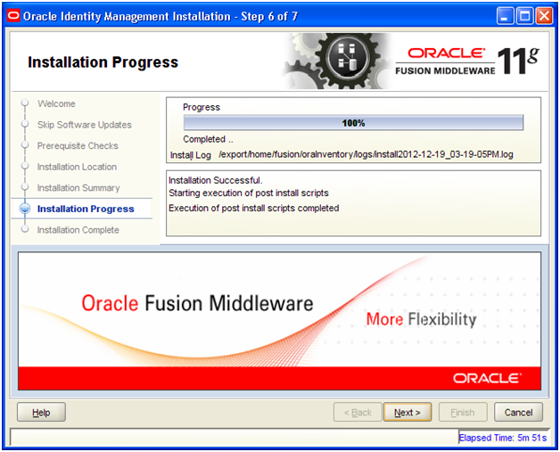Click 'Execution of post install scripts completed' line
Viewport: 560px width, 452px height.
[x=253, y=208]
